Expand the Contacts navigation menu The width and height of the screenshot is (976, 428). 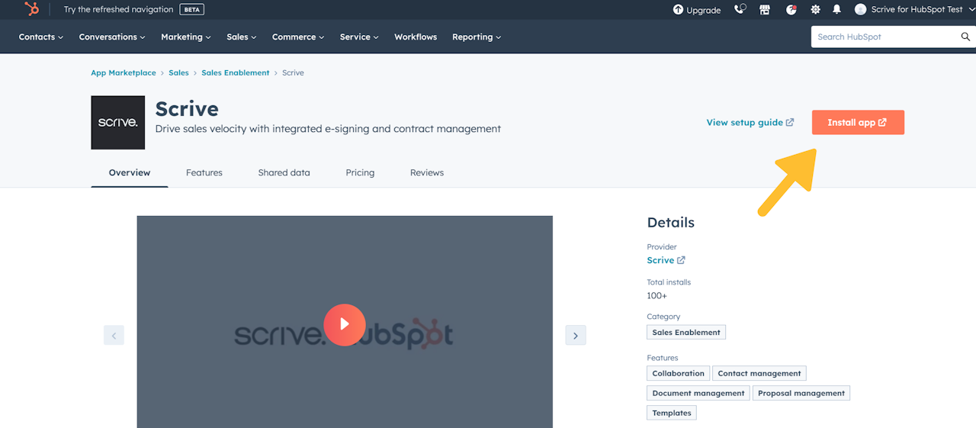click(40, 37)
